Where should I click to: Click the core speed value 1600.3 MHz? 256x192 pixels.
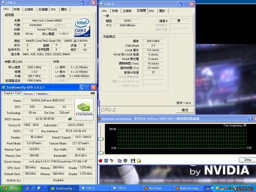coord(34,67)
